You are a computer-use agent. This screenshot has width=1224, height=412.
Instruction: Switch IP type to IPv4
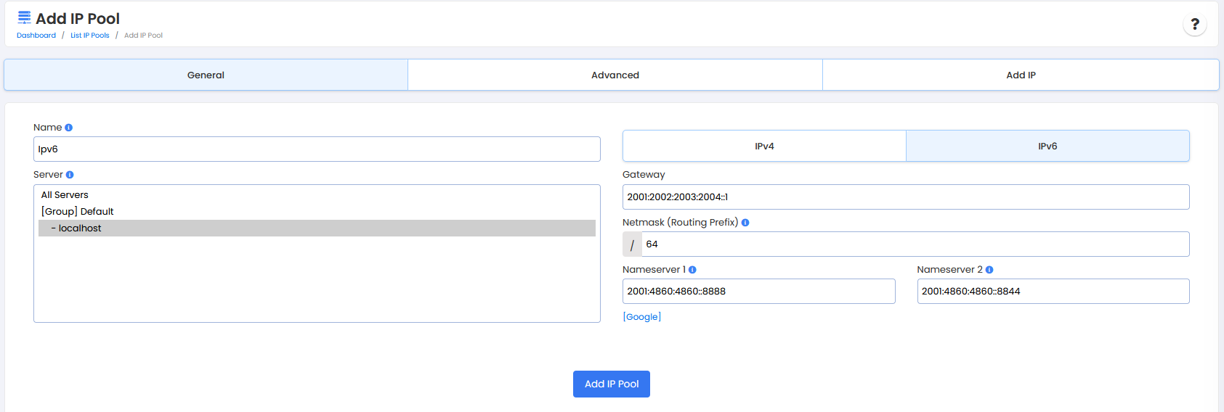point(764,146)
